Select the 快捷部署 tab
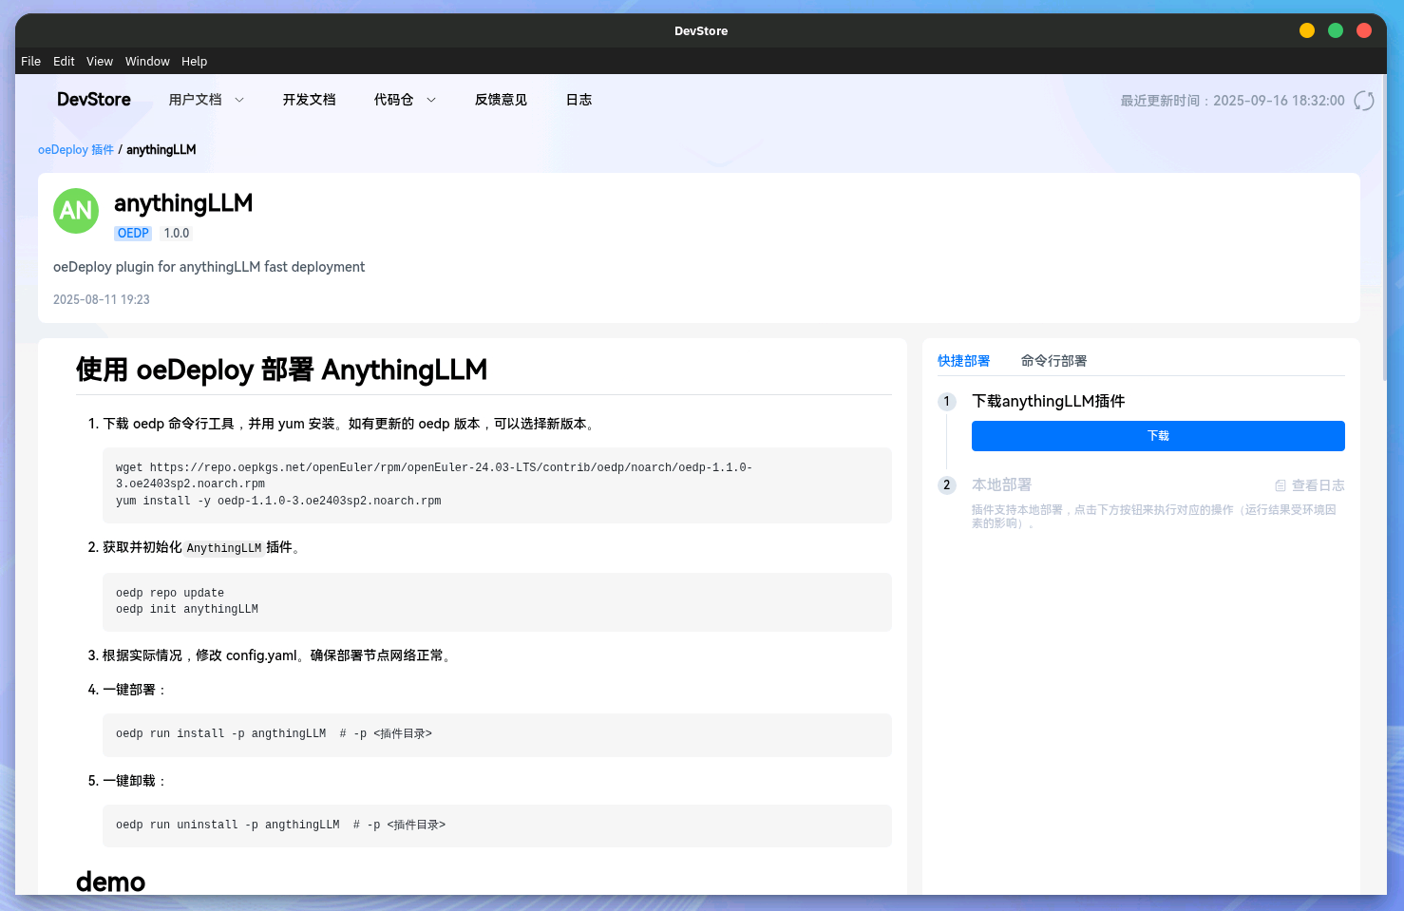Image resolution: width=1404 pixels, height=911 pixels. pyautogui.click(x=963, y=361)
